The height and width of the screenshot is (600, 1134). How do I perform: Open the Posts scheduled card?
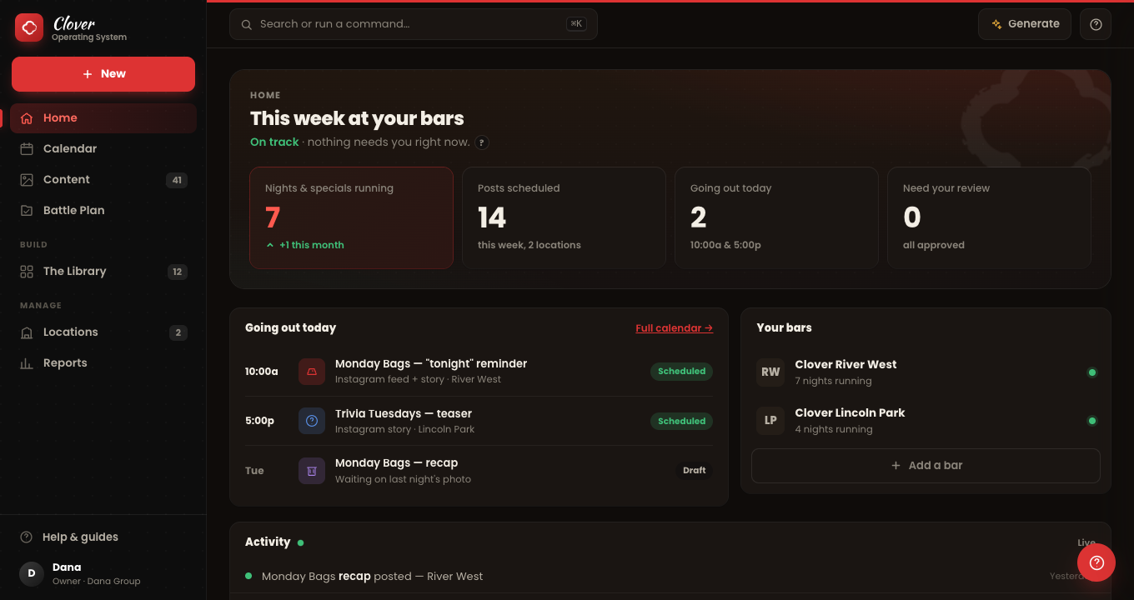[564, 217]
